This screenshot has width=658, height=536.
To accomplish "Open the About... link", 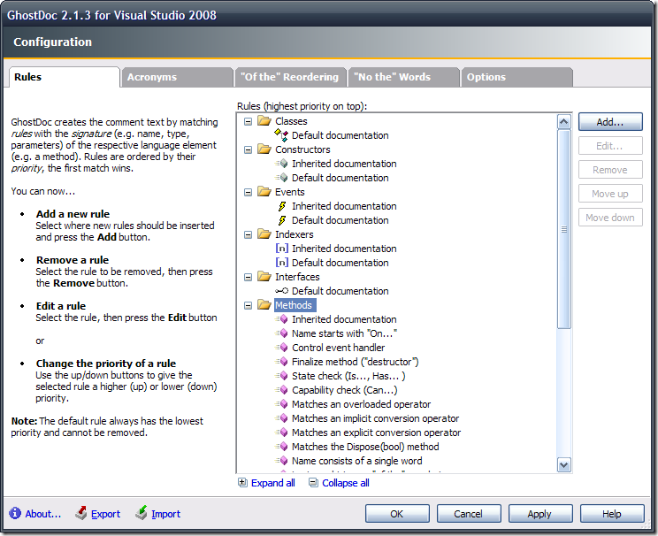I will pos(43,514).
